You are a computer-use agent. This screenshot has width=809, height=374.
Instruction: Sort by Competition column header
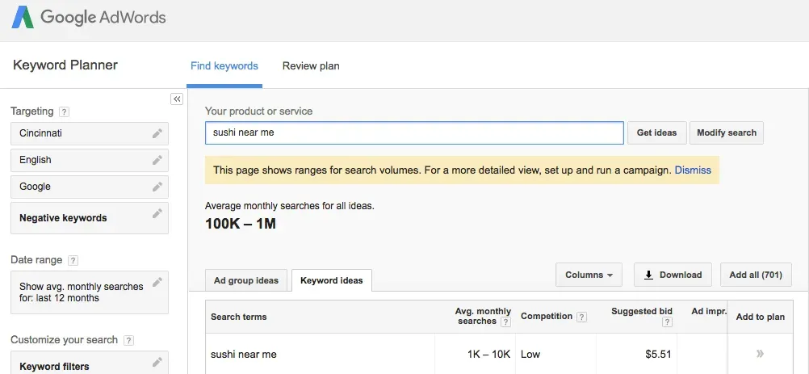tap(547, 316)
